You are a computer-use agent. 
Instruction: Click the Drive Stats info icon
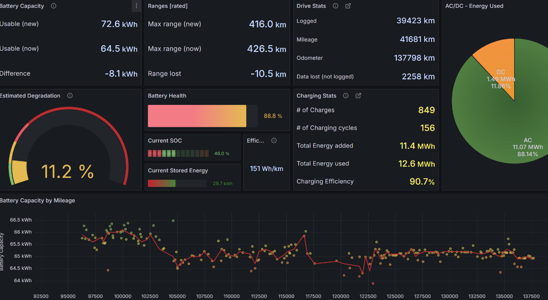point(336,6)
